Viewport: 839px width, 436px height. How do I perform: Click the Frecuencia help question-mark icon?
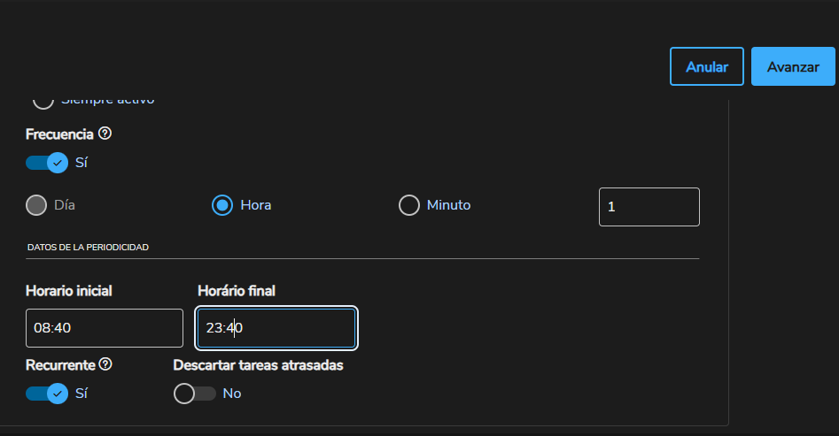click(105, 134)
